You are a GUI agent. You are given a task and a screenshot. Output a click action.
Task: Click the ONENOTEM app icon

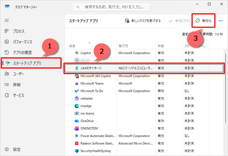(77, 128)
